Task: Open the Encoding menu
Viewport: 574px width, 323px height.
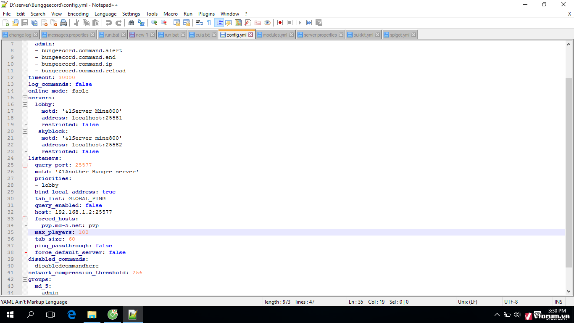Action: coord(78,14)
